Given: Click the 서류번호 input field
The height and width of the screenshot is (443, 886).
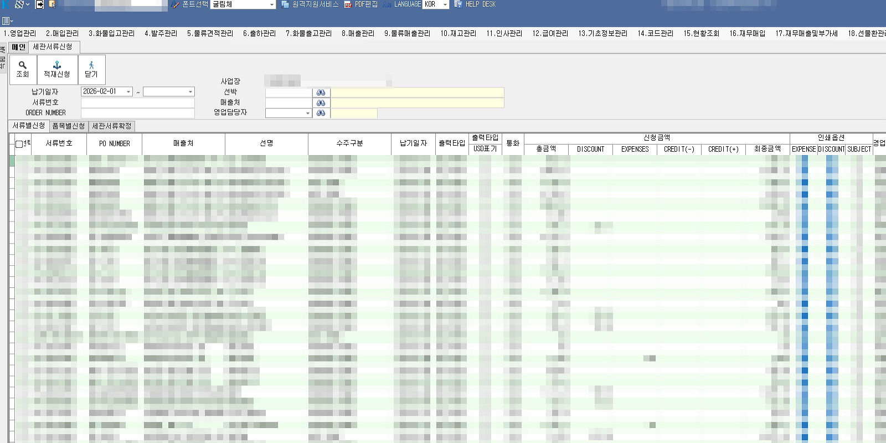Looking at the screenshot, I should pyautogui.click(x=137, y=103).
